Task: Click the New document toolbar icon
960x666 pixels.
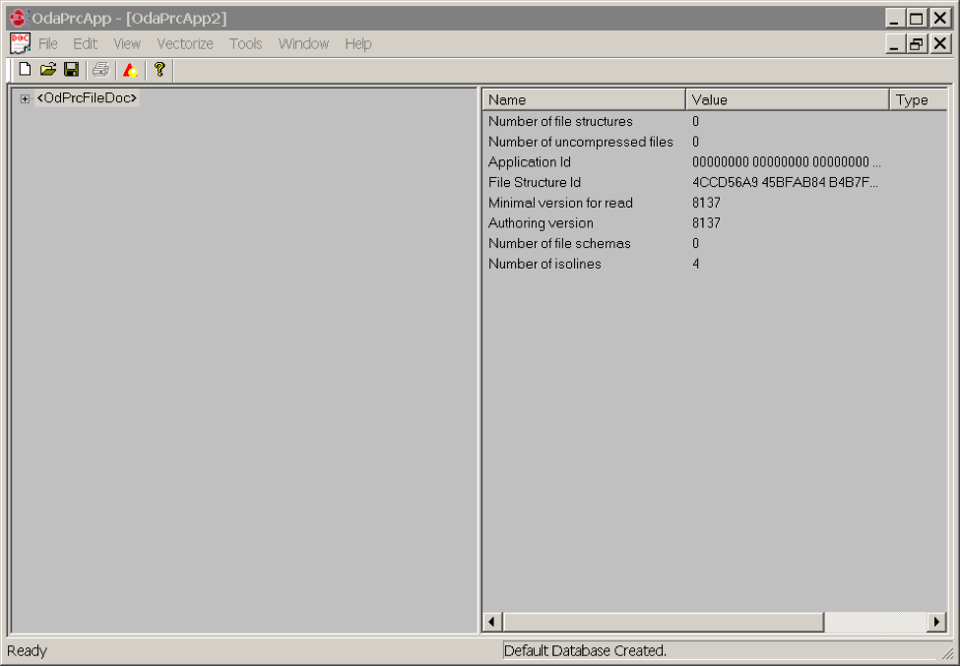Action: 25,70
